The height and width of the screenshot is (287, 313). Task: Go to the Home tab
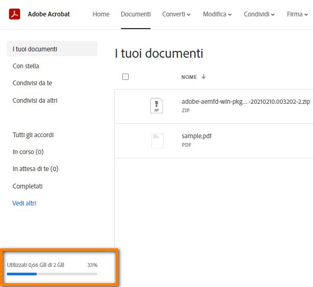(x=101, y=14)
